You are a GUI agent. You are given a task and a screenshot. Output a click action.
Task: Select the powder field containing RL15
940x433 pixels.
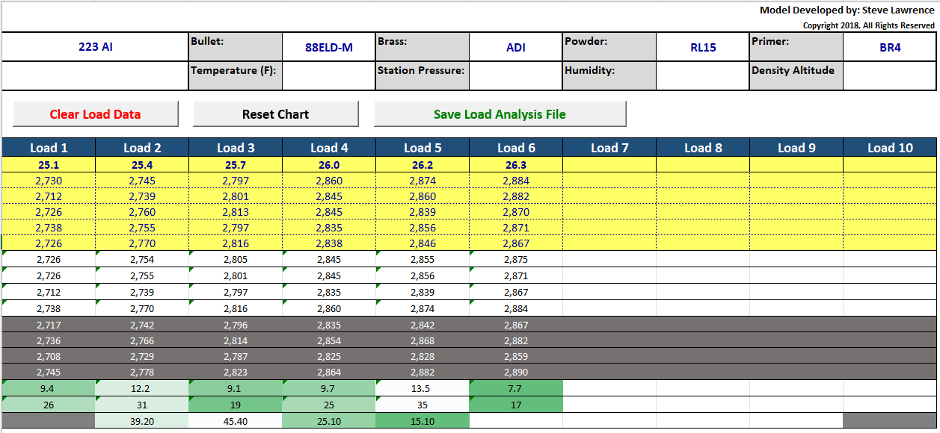[702, 47]
